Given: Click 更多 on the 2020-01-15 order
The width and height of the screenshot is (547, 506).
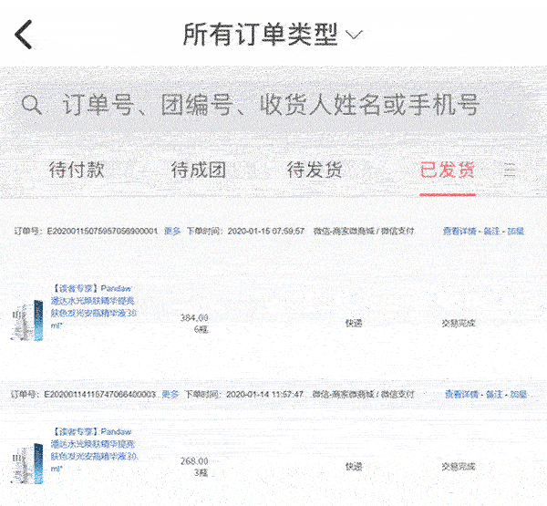Looking at the screenshot, I should click(x=171, y=232).
